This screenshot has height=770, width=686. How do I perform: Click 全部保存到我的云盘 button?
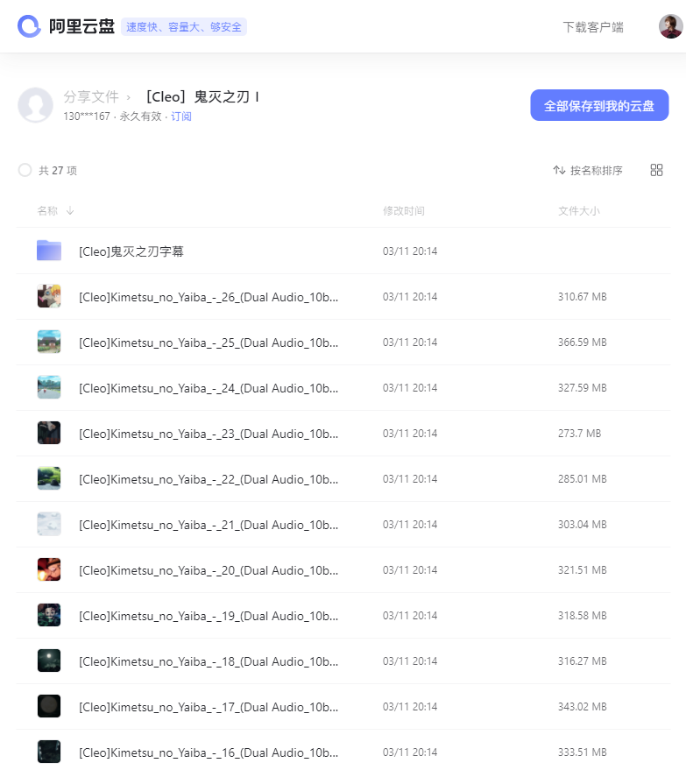pyautogui.click(x=599, y=105)
